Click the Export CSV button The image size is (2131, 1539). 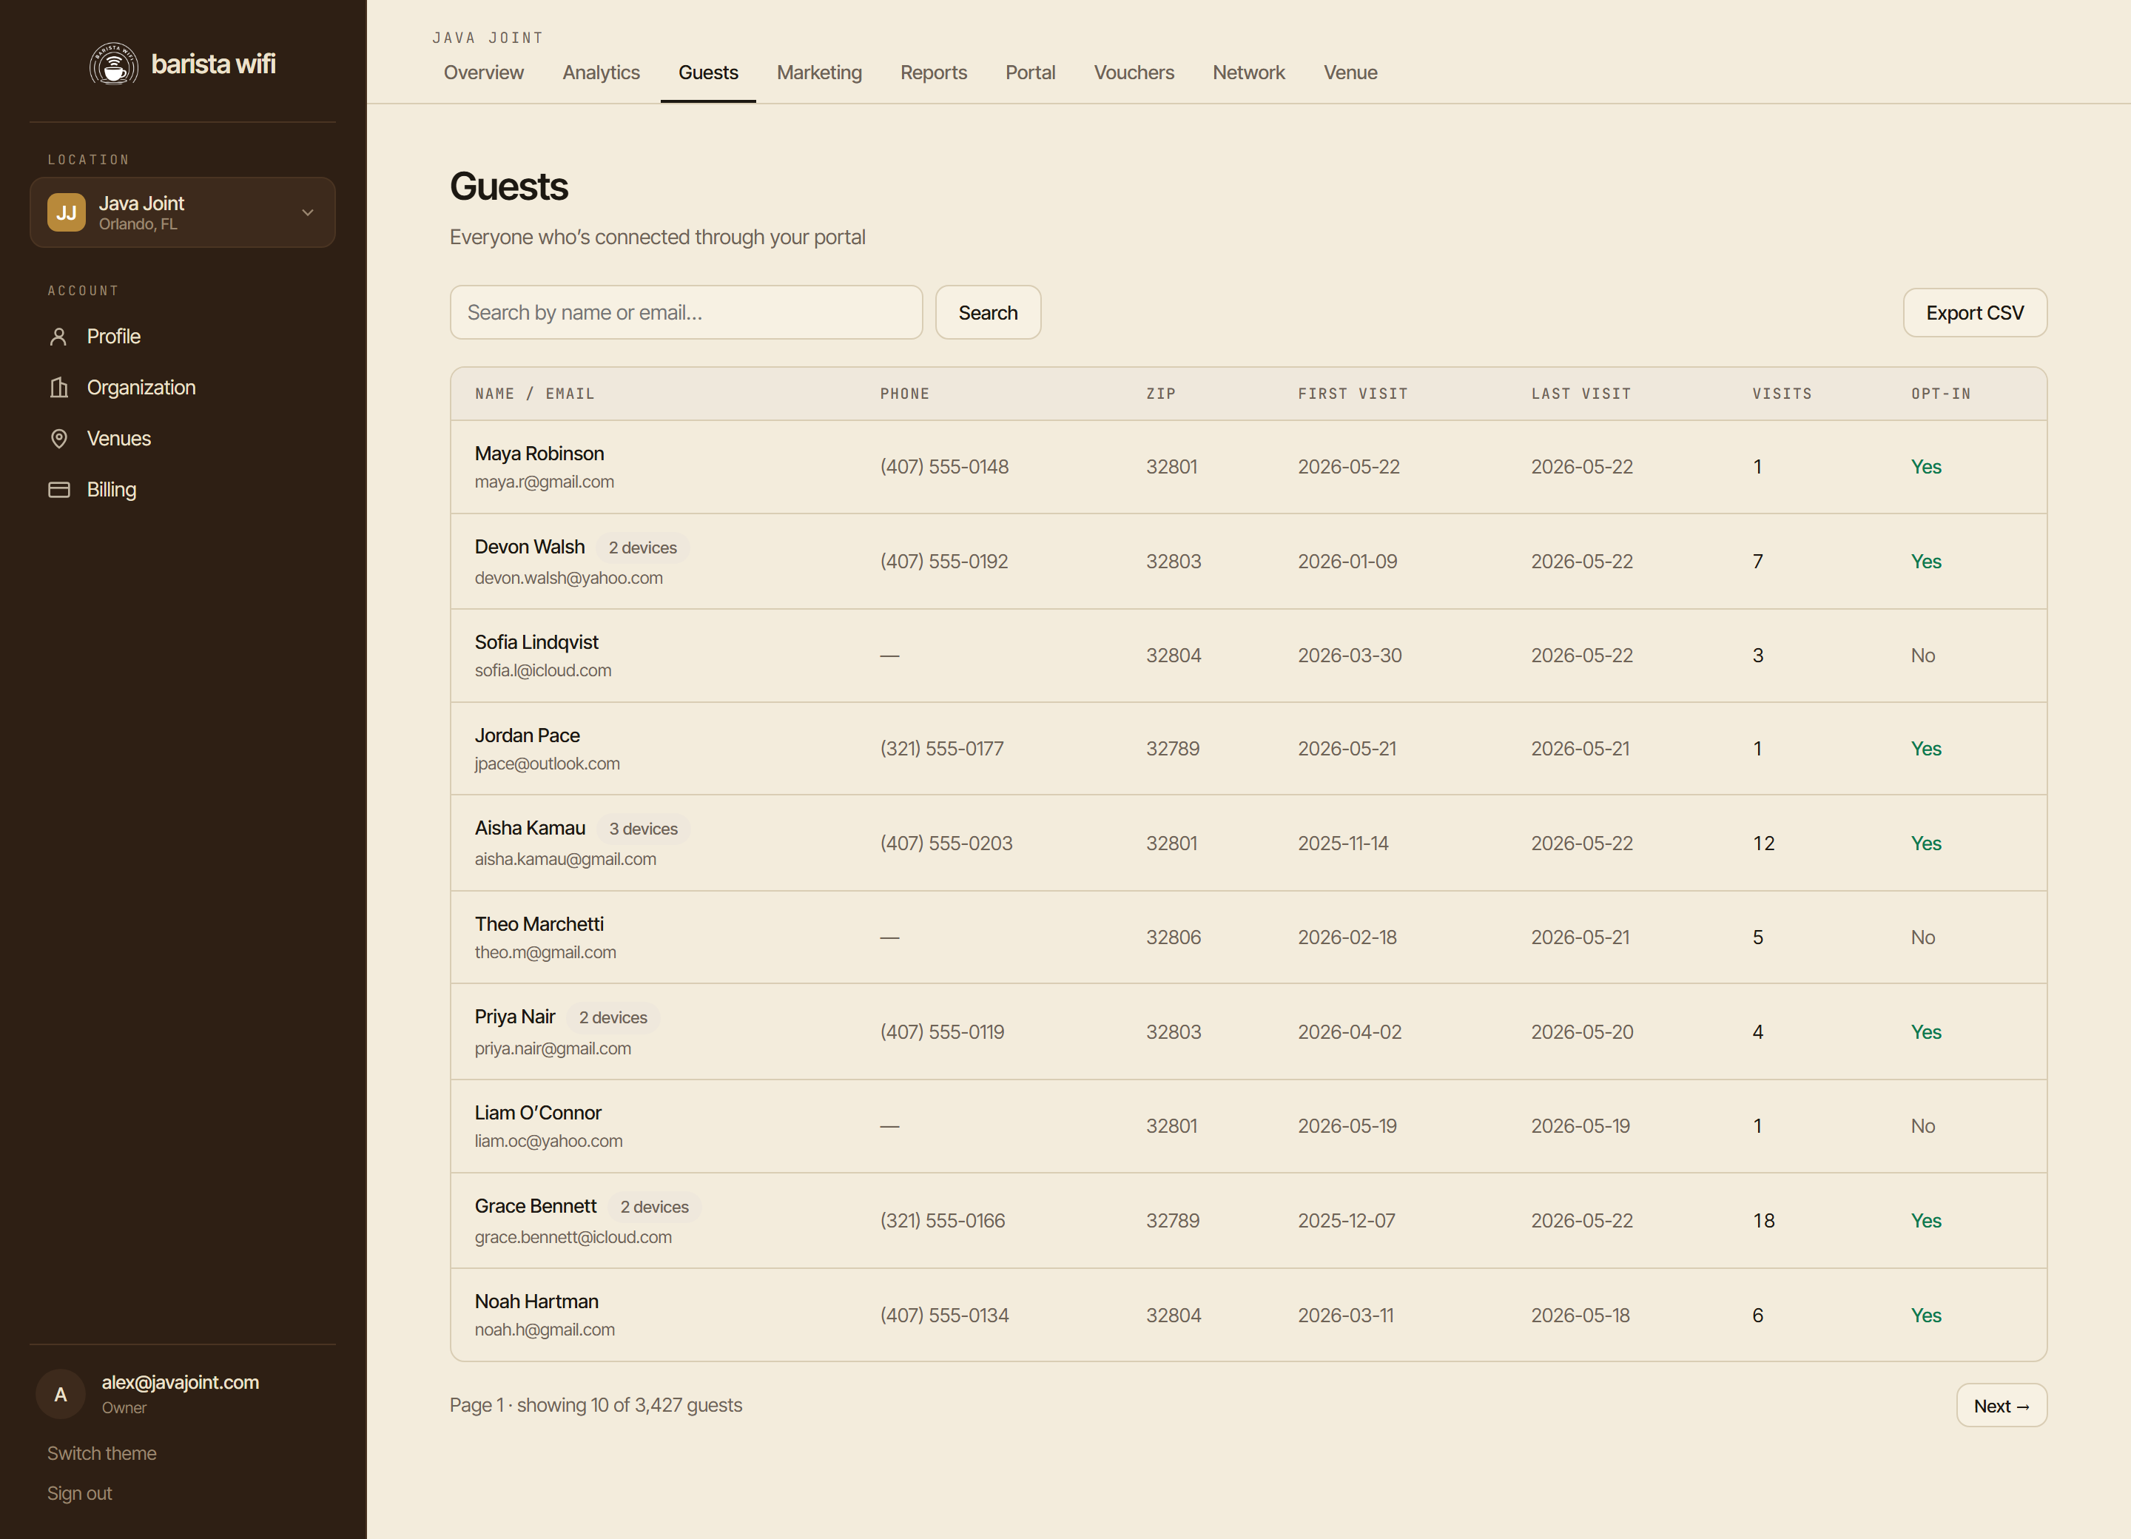(x=1974, y=313)
